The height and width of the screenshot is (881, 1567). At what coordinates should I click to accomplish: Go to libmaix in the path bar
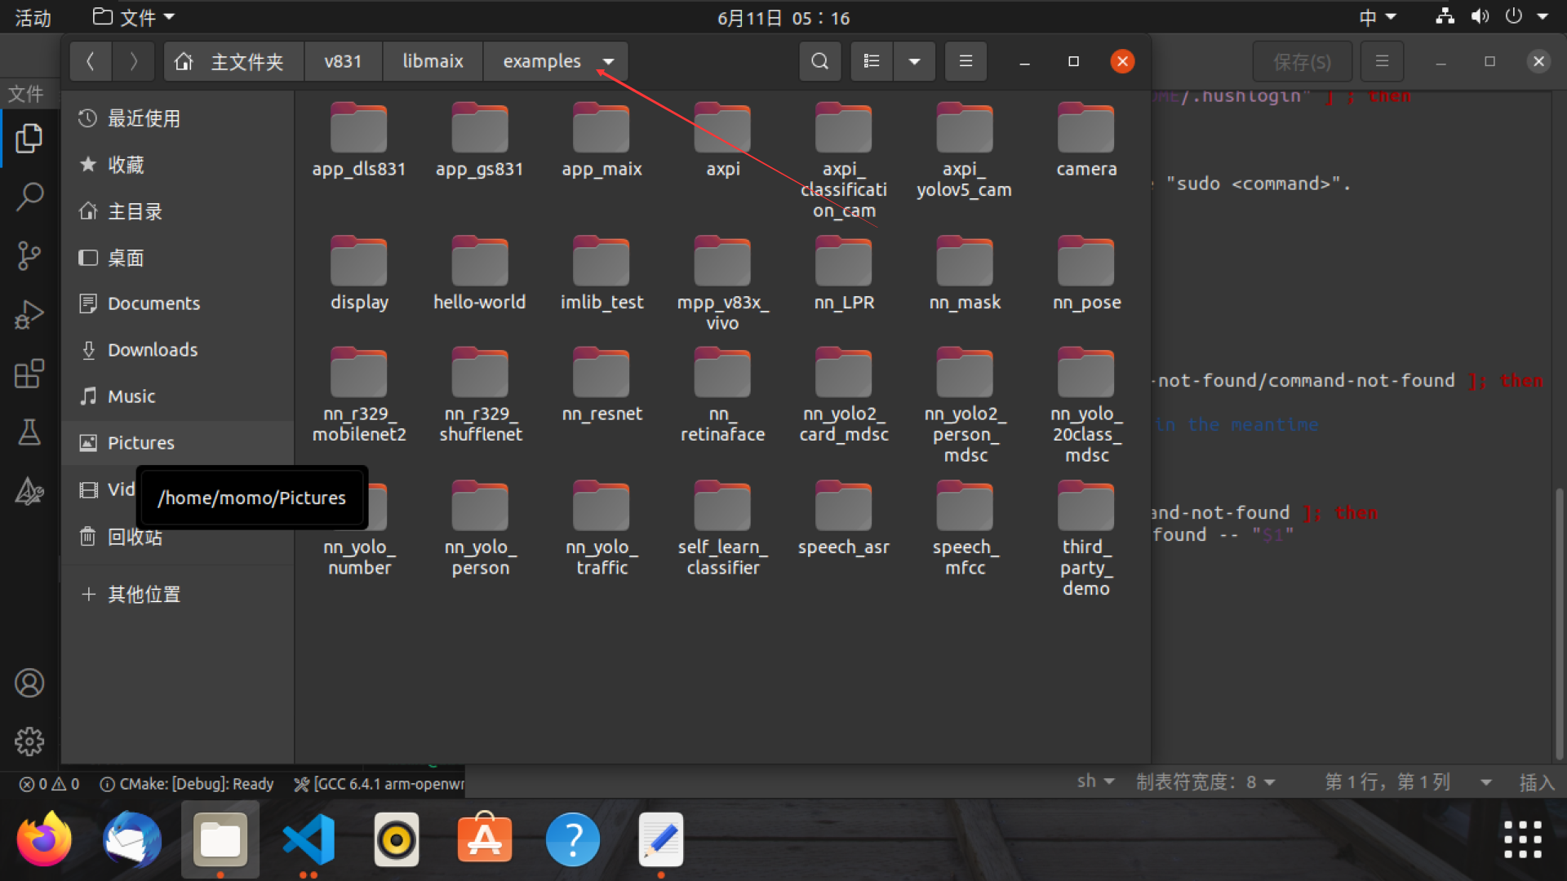[x=433, y=61]
